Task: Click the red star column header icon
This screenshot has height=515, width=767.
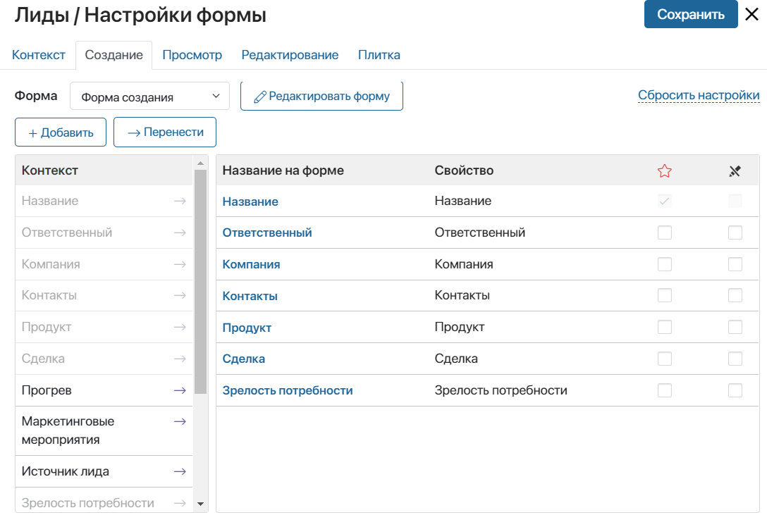Action: pos(664,170)
